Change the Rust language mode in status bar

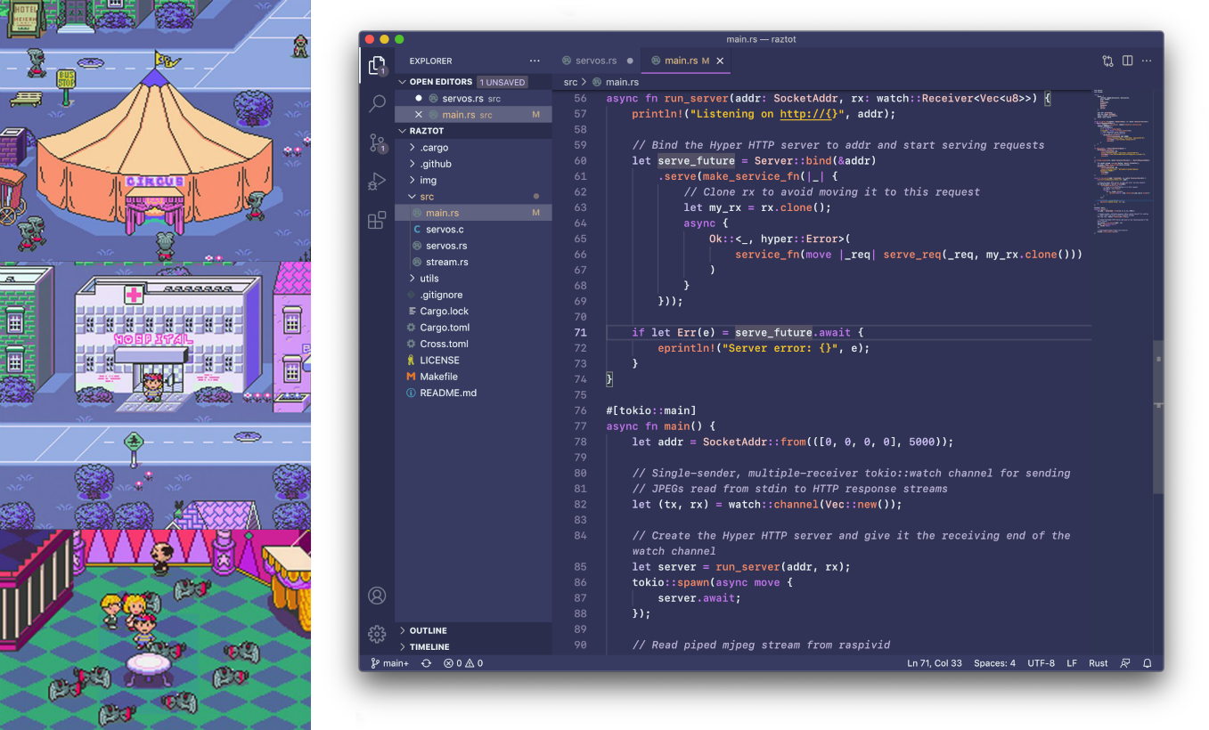(x=1099, y=663)
